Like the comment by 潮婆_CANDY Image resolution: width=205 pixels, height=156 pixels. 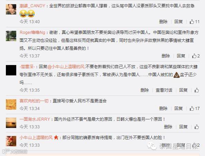click(194, 21)
